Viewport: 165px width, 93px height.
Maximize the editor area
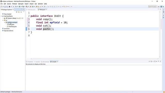[x=160, y=9]
